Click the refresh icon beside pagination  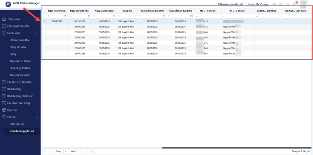[x=94, y=151]
